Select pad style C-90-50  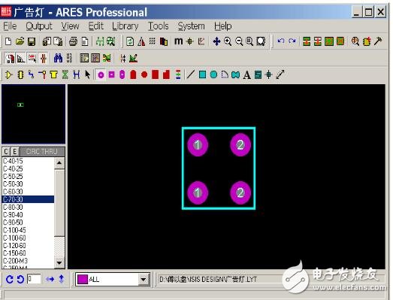(28, 223)
